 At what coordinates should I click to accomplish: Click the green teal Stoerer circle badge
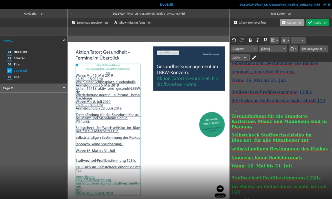pos(212,125)
